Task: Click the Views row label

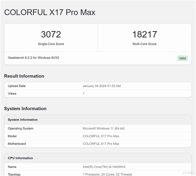Action: click(x=12, y=93)
